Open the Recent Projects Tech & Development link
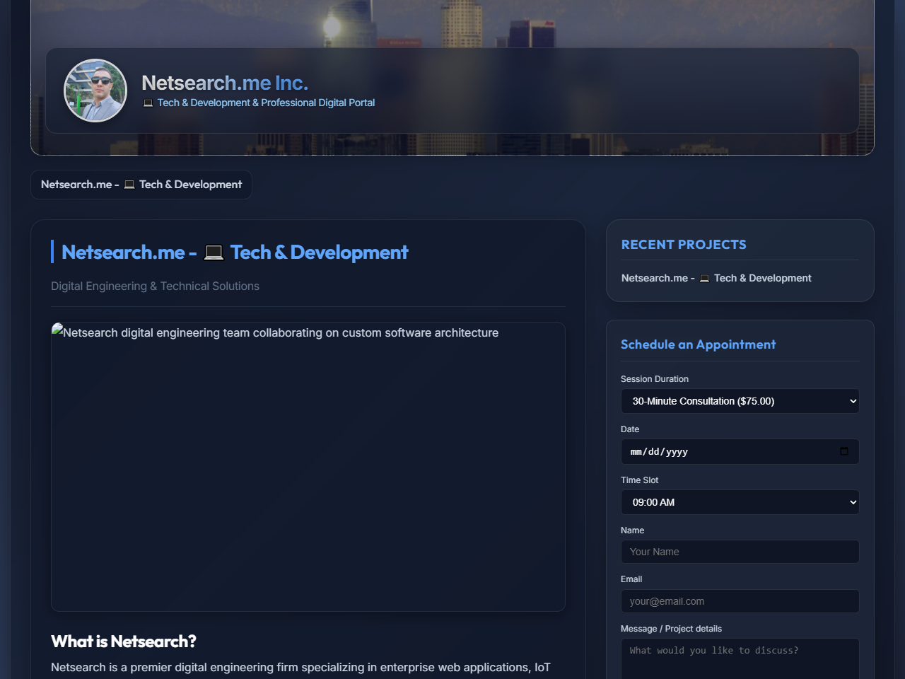The image size is (905, 679). pyautogui.click(x=716, y=278)
